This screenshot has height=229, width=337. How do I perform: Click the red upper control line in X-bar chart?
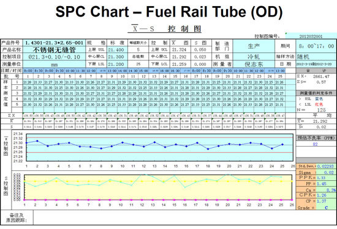[159, 137]
